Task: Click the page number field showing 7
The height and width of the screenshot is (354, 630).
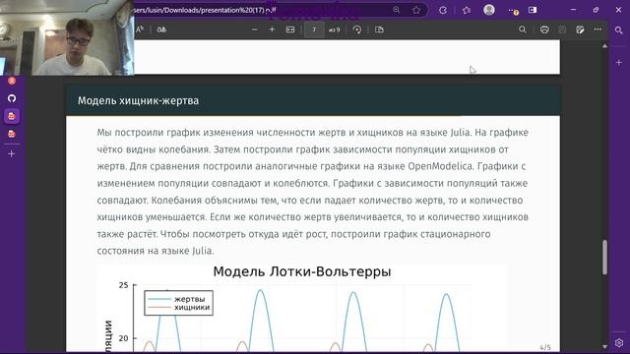Action: click(314, 29)
